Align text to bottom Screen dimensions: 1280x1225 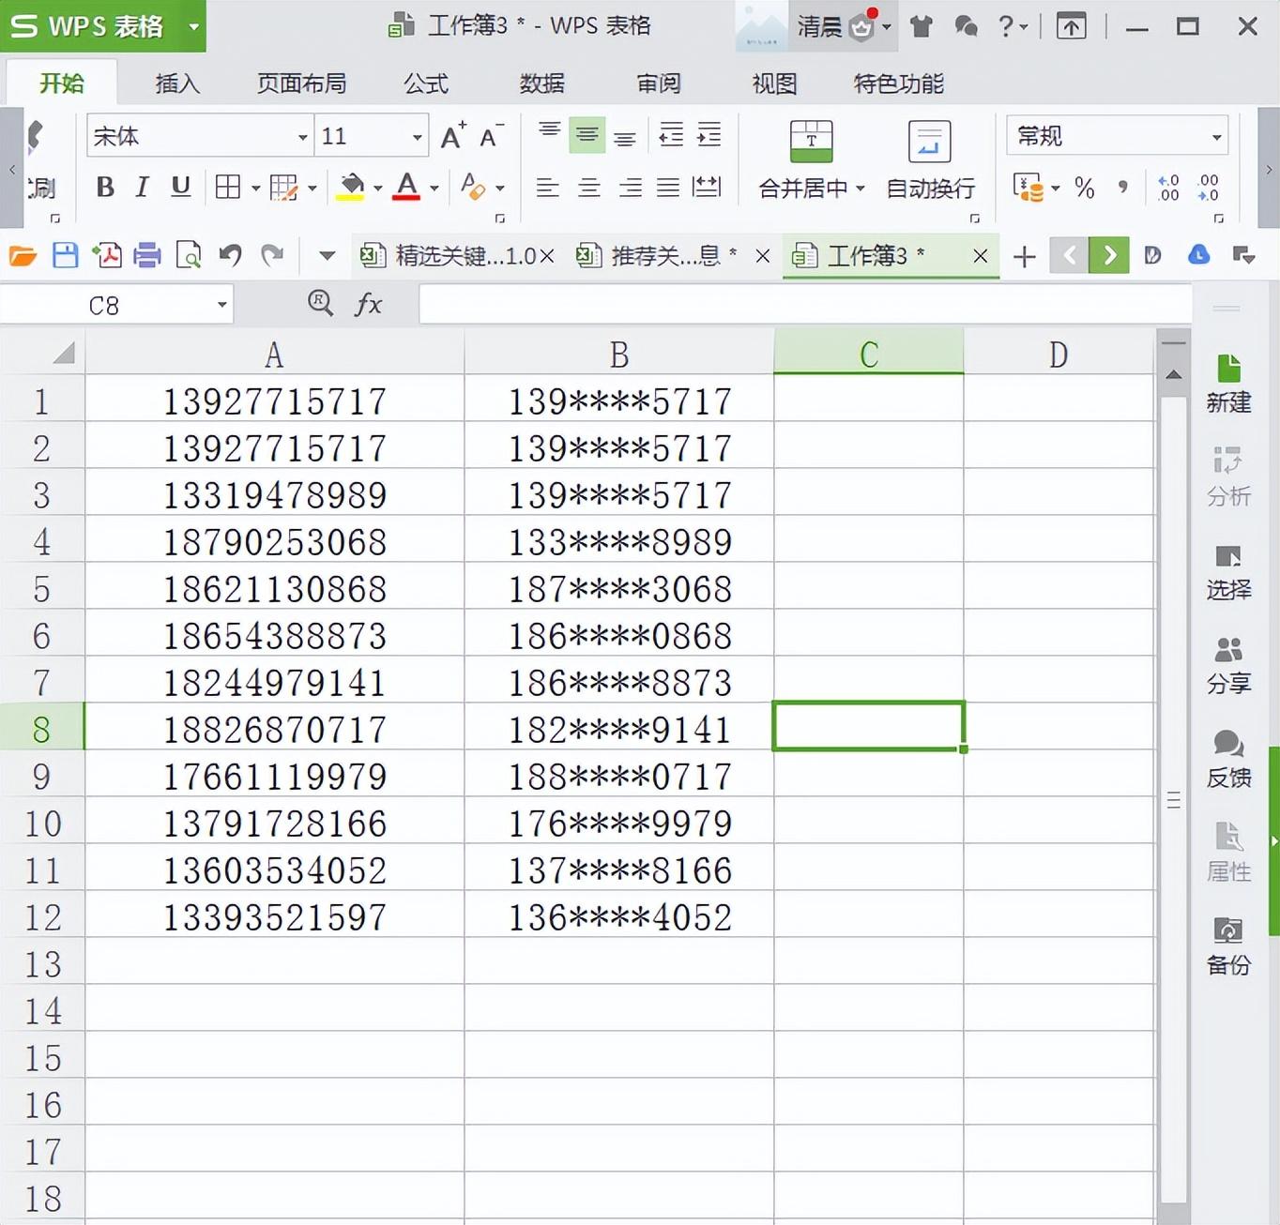click(625, 138)
